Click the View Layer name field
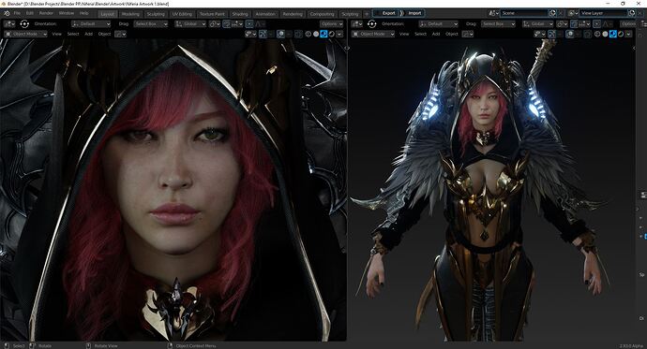 603,13
